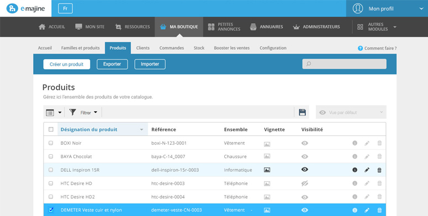Viewport: 428px width, 216px height.
Task: Open Annuaires module
Action: 266,27
